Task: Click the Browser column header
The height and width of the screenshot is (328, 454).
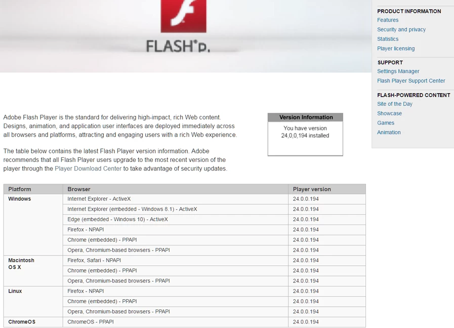Action: pyautogui.click(x=176, y=189)
